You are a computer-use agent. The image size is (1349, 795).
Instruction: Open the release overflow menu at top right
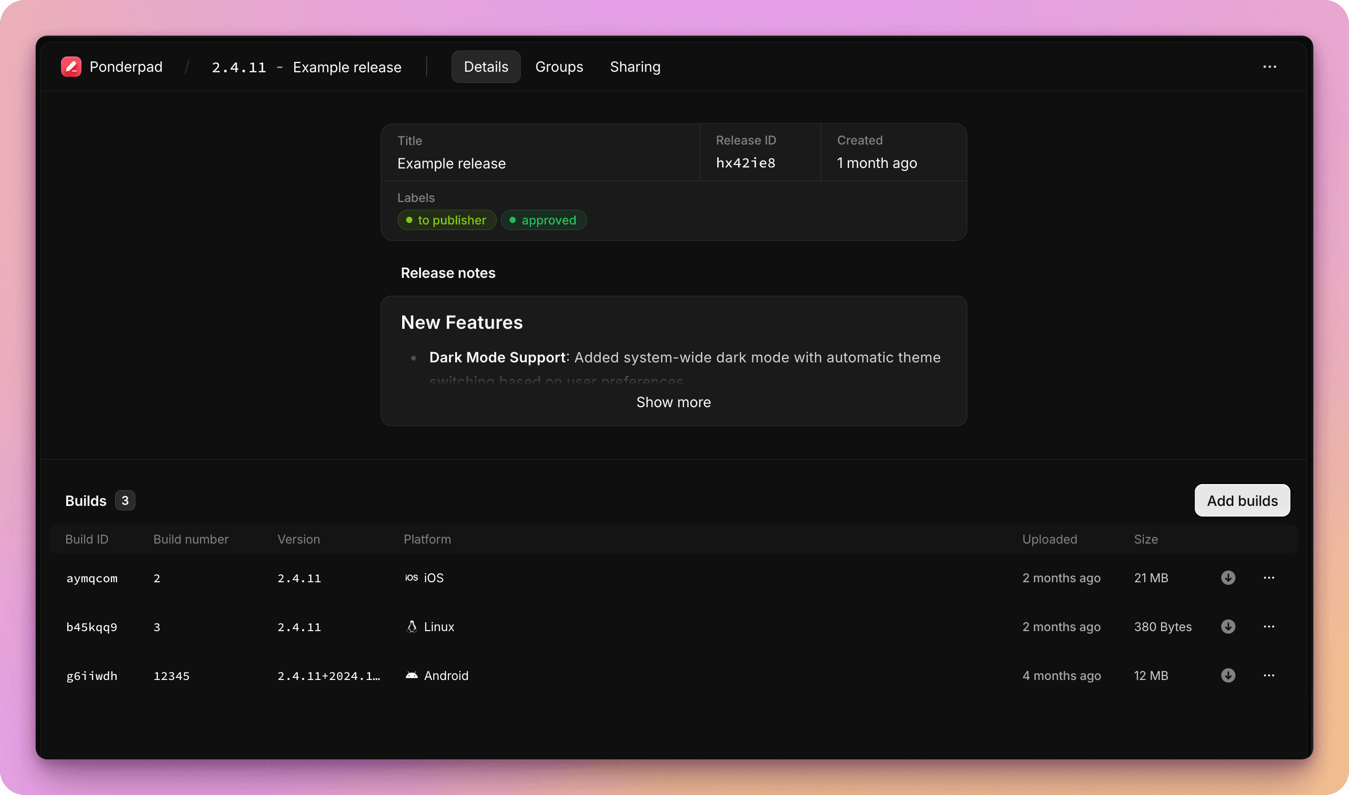click(1271, 67)
